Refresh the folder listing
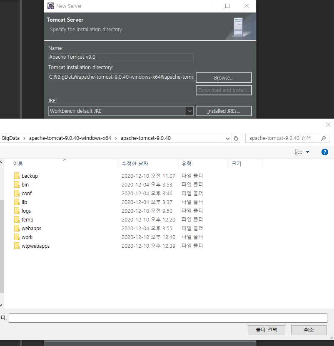The image size is (334, 346). pos(236,139)
